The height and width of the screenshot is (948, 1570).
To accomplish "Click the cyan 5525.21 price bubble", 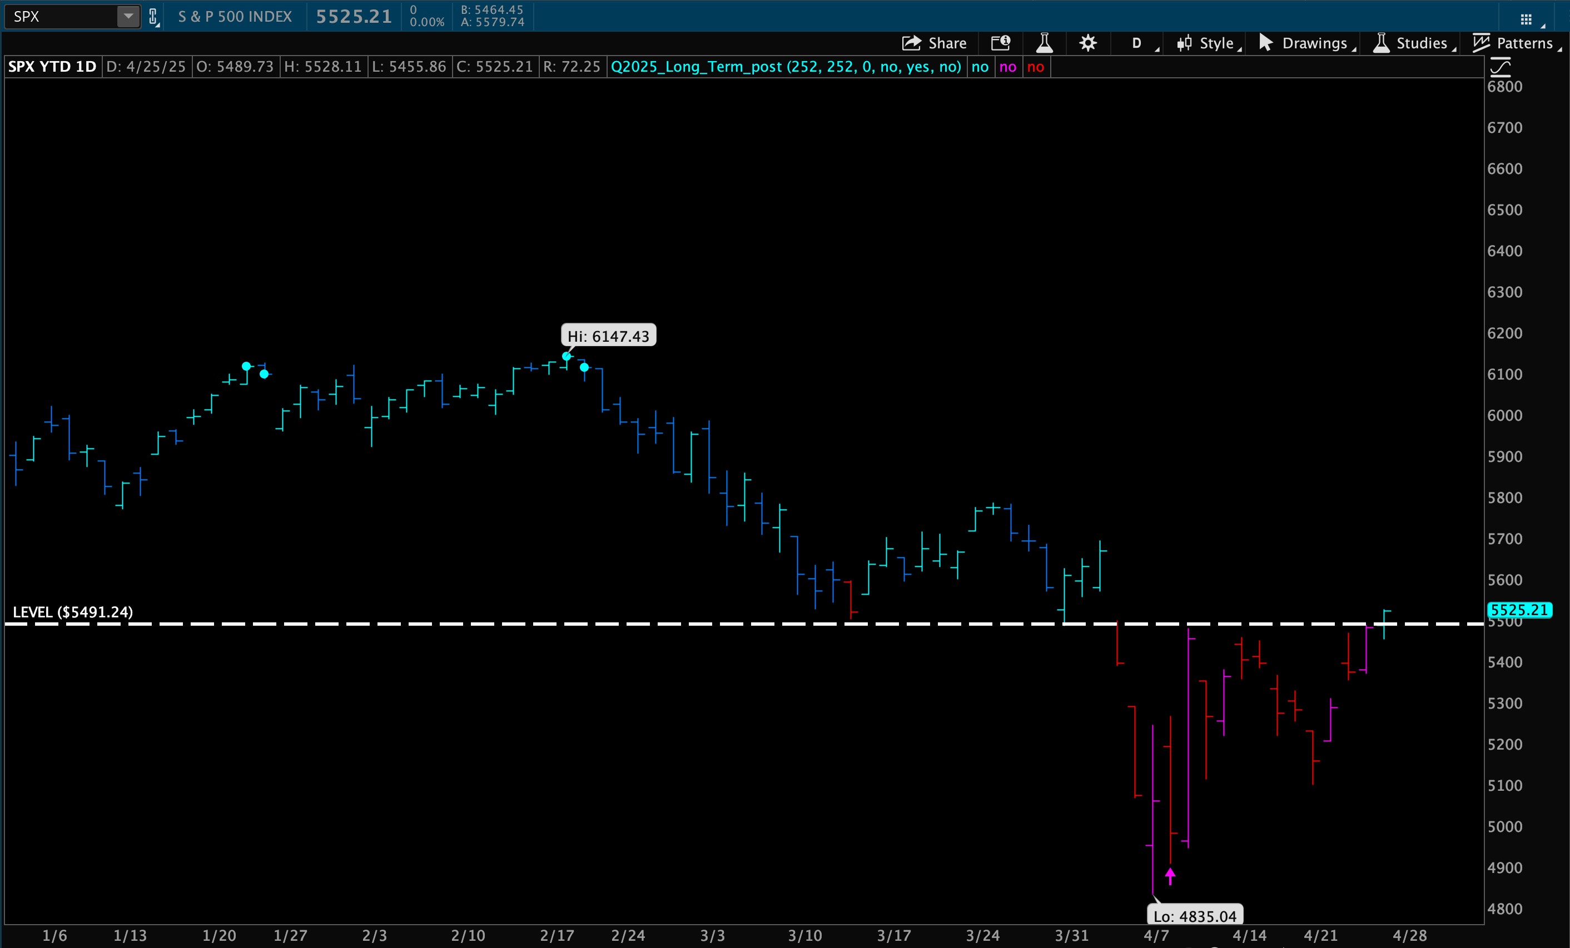I will pos(1519,610).
